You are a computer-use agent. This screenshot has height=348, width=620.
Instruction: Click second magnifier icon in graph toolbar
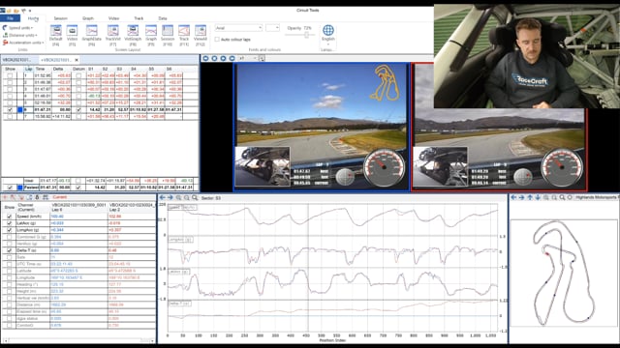click(x=187, y=197)
